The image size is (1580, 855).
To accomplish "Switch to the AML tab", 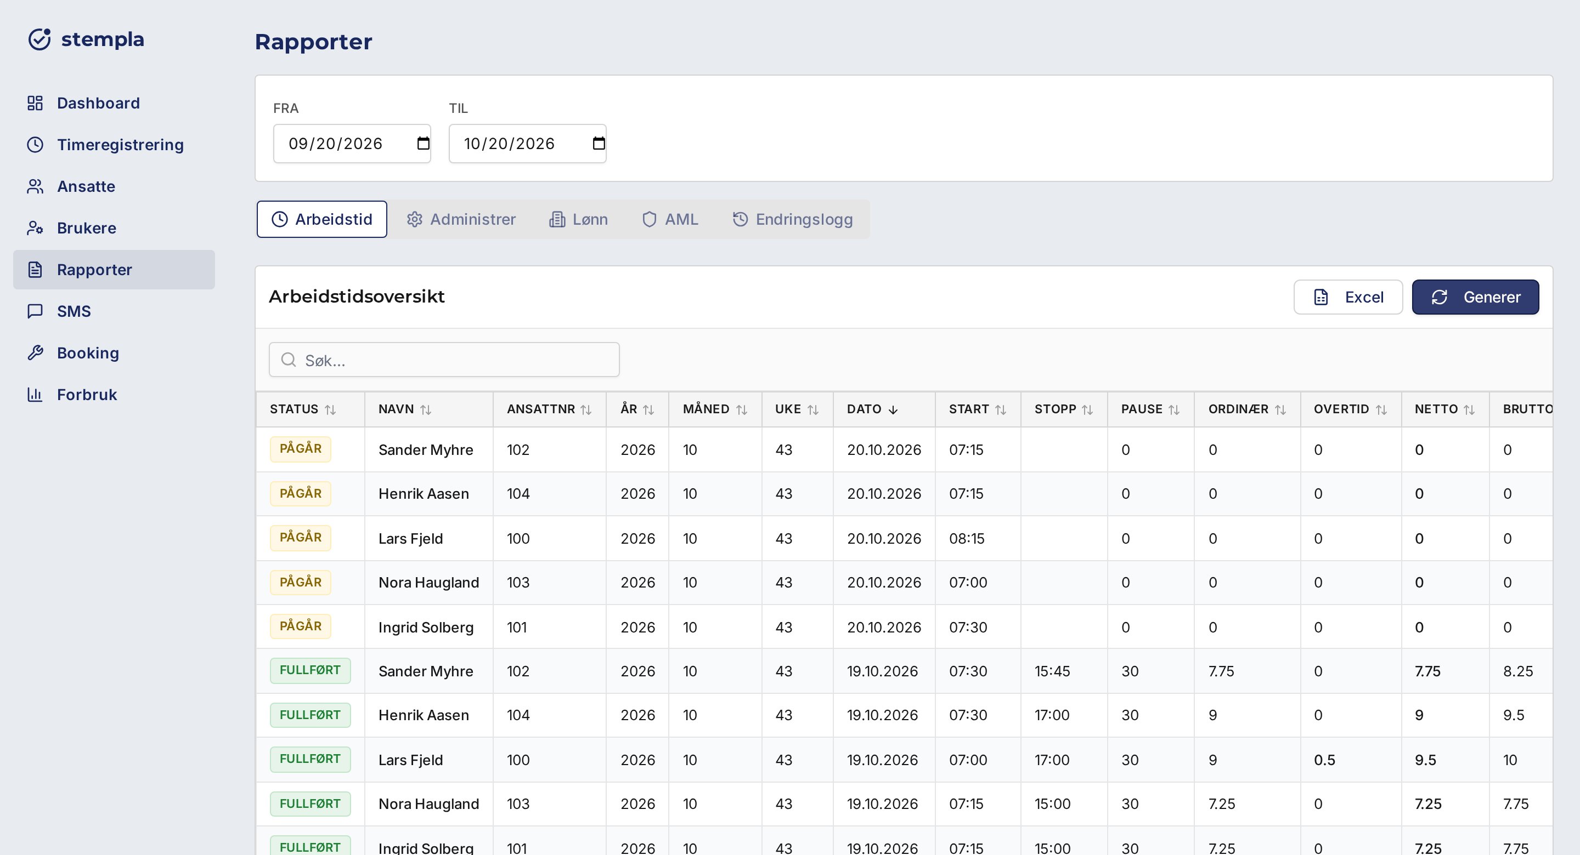I will tap(670, 219).
